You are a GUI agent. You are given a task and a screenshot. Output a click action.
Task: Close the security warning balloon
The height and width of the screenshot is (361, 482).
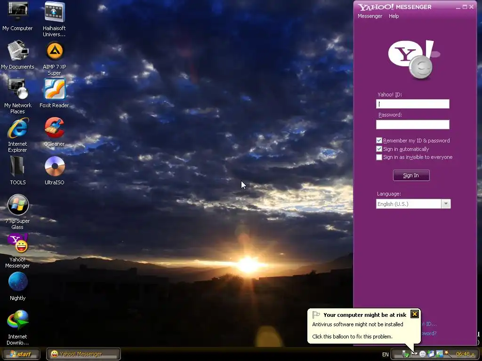[414, 314]
